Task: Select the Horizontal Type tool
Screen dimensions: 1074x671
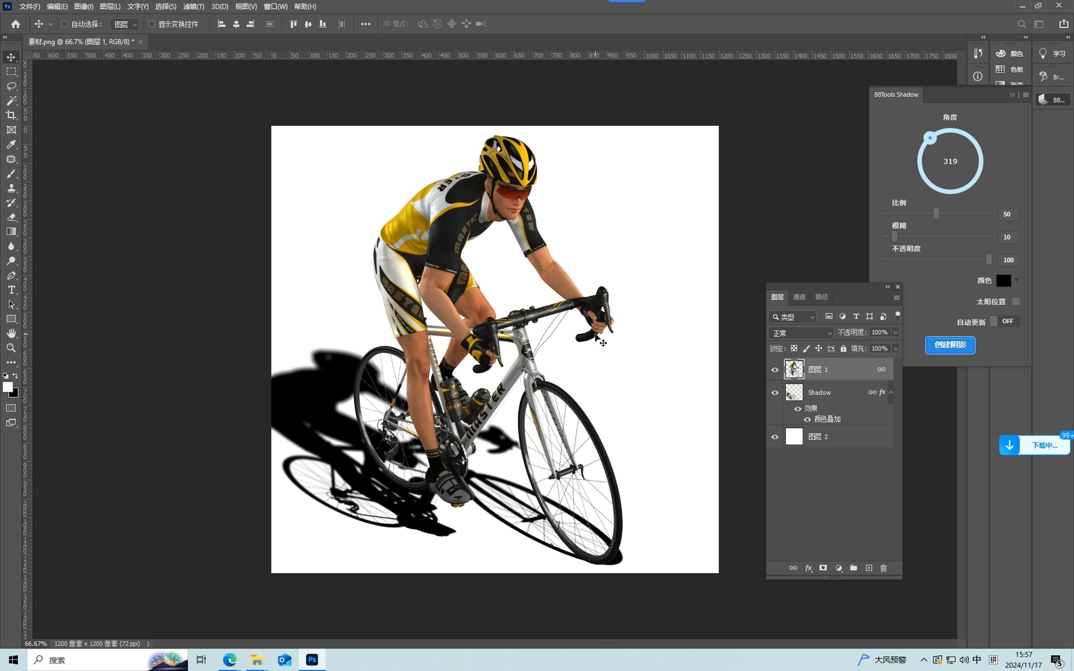Action: pyautogui.click(x=11, y=290)
